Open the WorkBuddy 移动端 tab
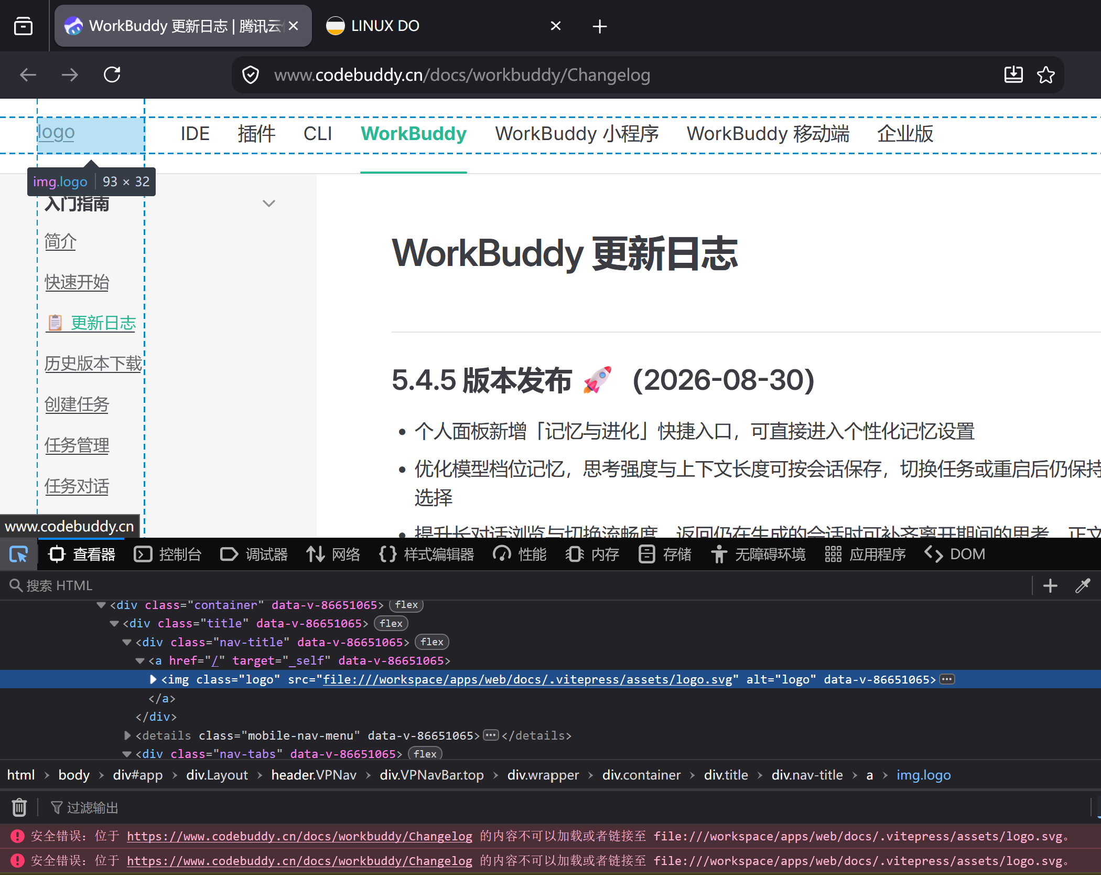1101x875 pixels. [768, 134]
